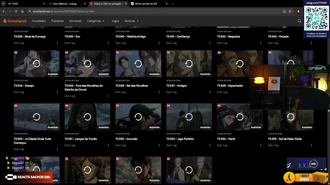This screenshot has width=330, height=185.
Task: Click the address bar URL field
Action: 155,11
